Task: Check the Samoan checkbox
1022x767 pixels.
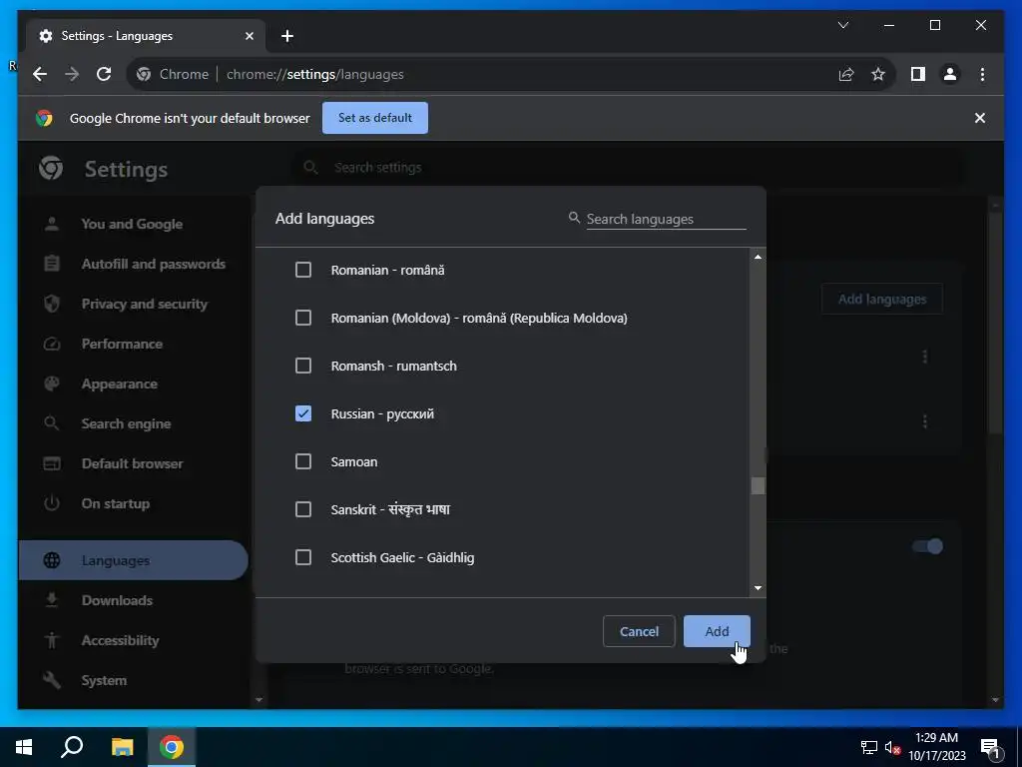Action: pos(303,461)
